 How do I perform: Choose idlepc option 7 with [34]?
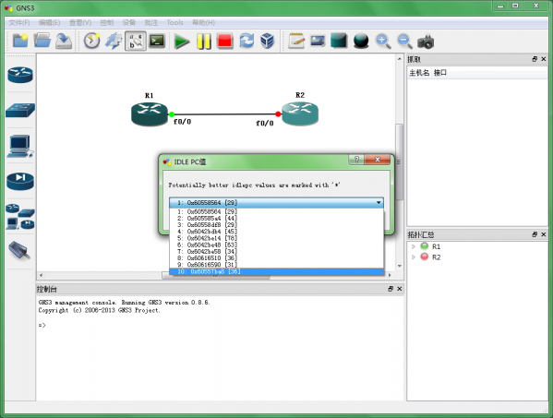point(277,251)
